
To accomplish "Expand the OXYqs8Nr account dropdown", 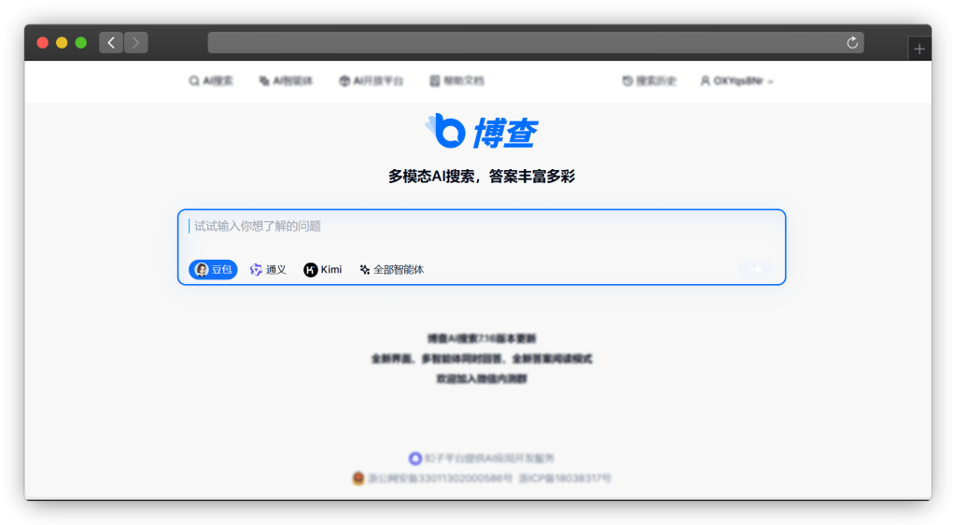I will [x=737, y=80].
